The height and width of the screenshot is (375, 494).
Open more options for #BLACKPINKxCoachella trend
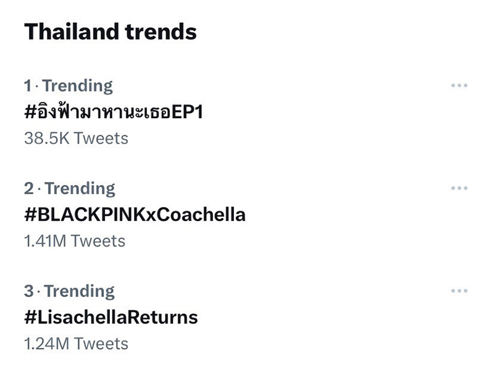tap(459, 188)
